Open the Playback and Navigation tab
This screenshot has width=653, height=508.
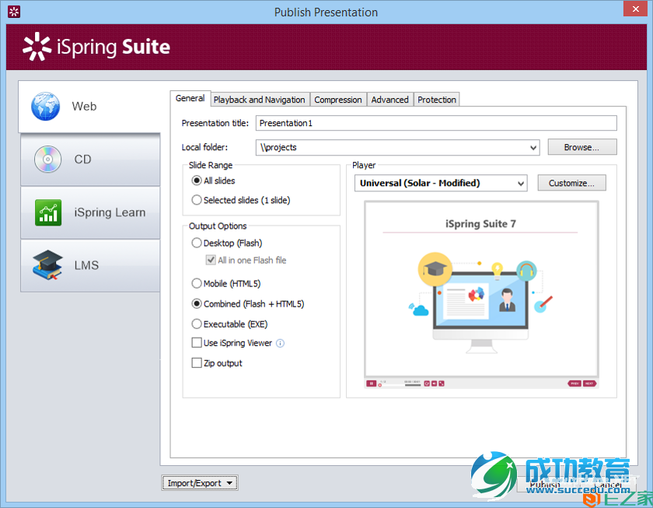point(260,100)
